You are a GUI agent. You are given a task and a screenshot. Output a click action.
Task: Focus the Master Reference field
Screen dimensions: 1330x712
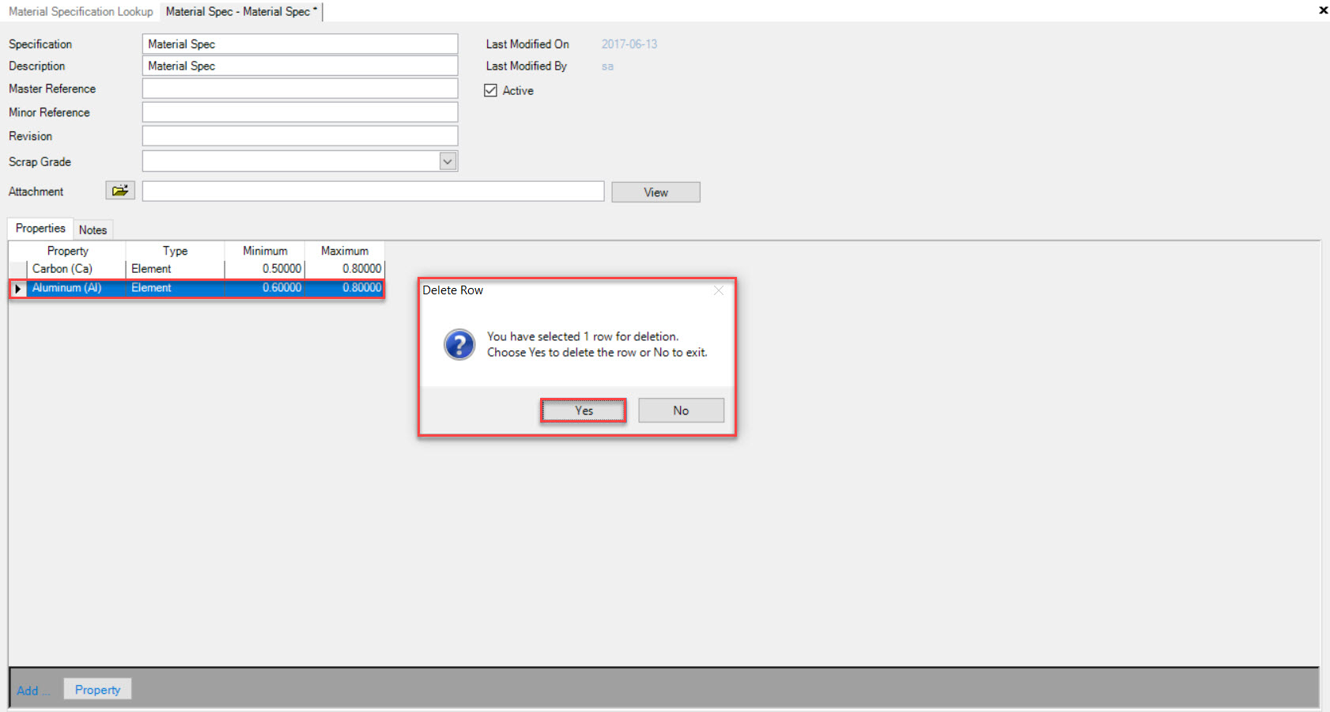click(300, 89)
